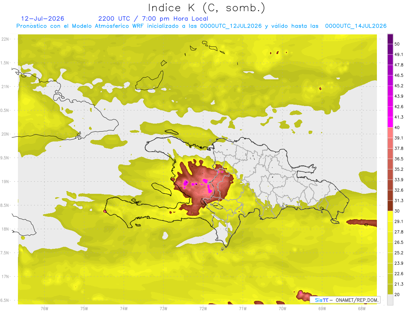Click the legend value '23.9'
406x313 pixels.
click(x=399, y=263)
